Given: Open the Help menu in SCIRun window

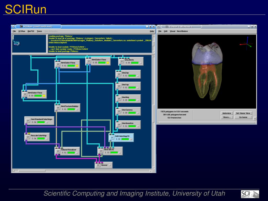Looking at the screenshot, I should click(152, 31).
